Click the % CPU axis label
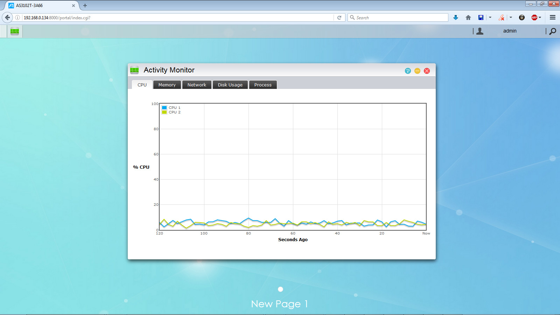The width and height of the screenshot is (560, 315). click(x=141, y=167)
